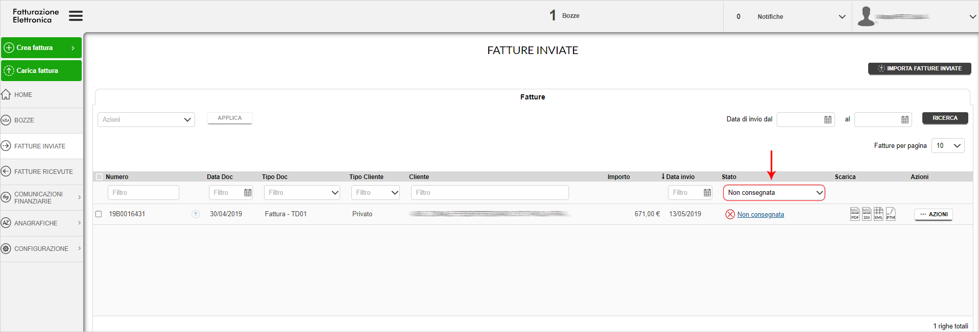
Task: Click the red Non consegnata status icon
Action: point(730,214)
